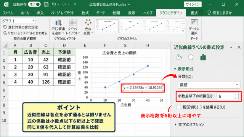The width and height of the screenshot is (244, 137).
Task: Open the ページ レイアウト tab
Action: (x=63, y=13)
